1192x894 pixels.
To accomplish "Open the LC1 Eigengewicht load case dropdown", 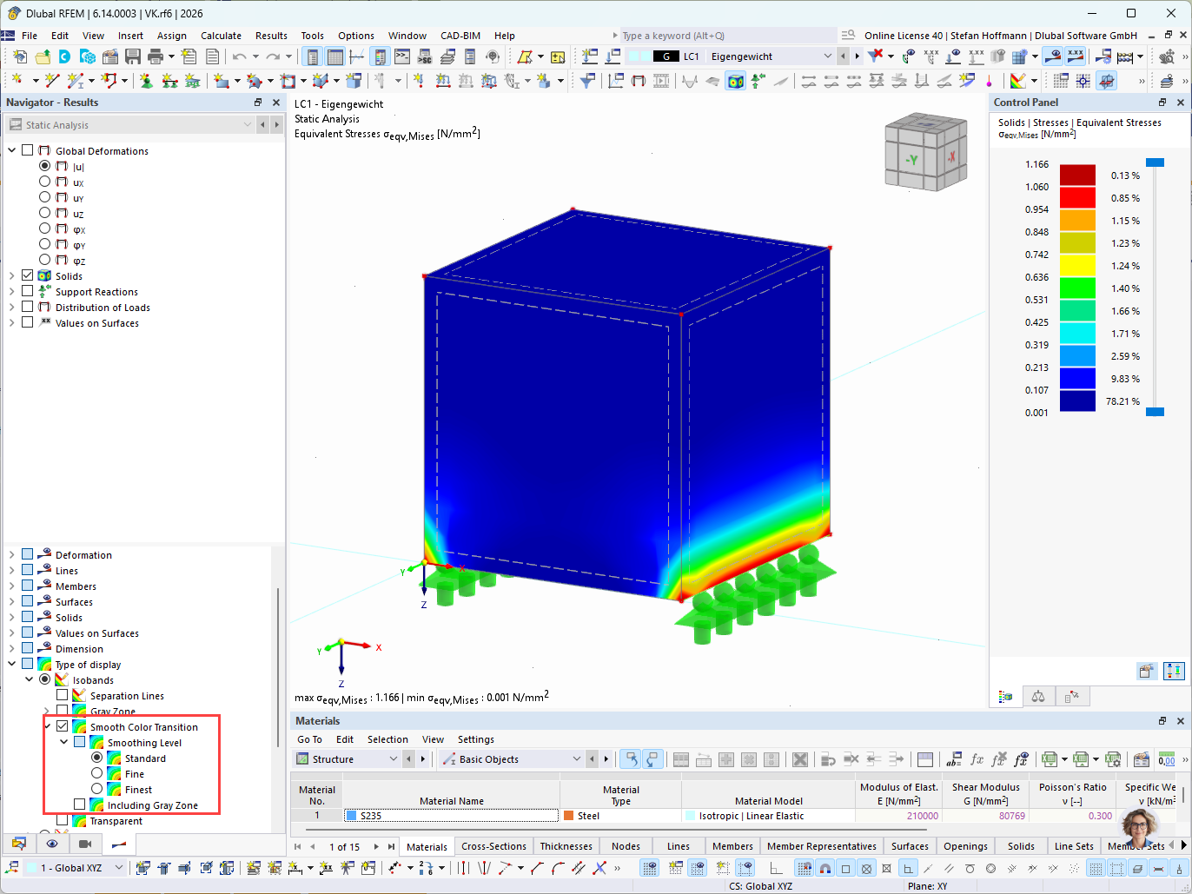I will pyautogui.click(x=828, y=54).
